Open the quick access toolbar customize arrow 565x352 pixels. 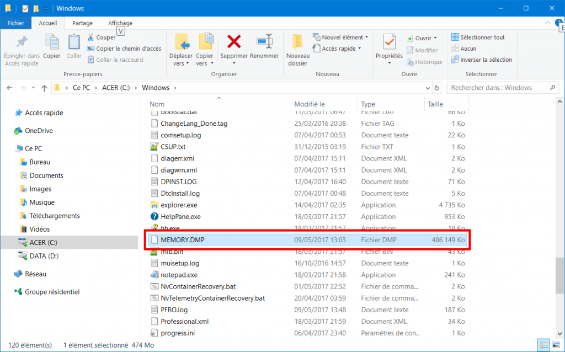click(46, 8)
